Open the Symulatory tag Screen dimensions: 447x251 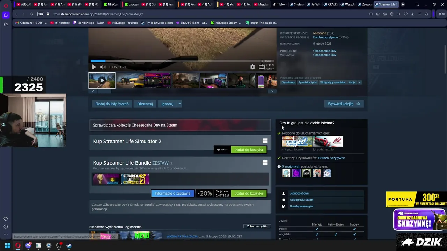[x=288, y=83]
